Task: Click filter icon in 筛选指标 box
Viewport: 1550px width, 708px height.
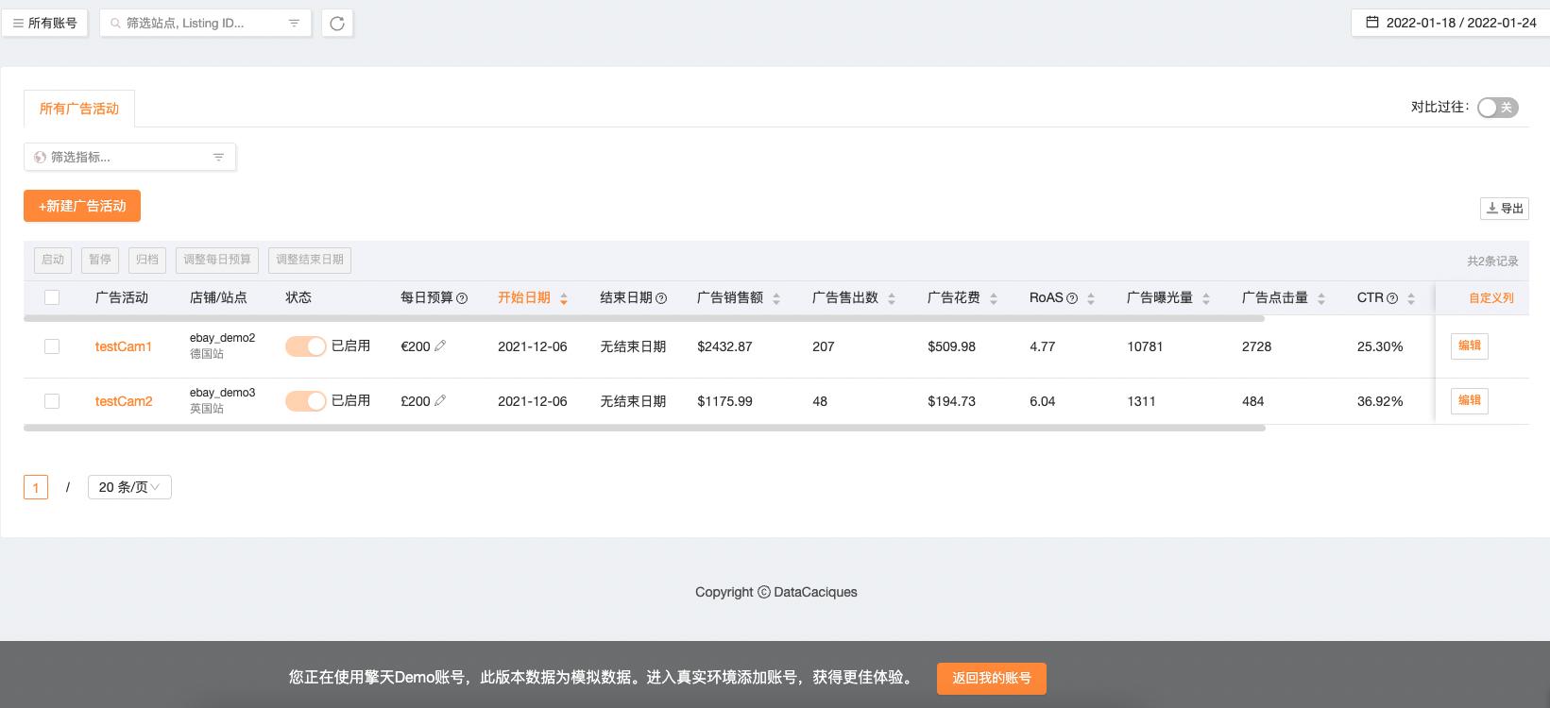Action: [218, 157]
